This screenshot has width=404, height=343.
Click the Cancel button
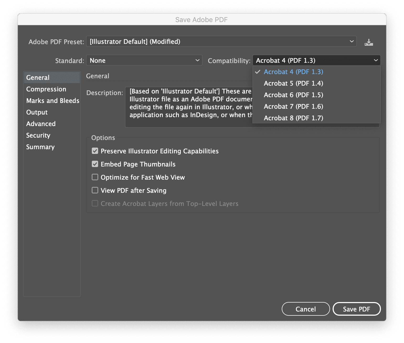(306, 309)
